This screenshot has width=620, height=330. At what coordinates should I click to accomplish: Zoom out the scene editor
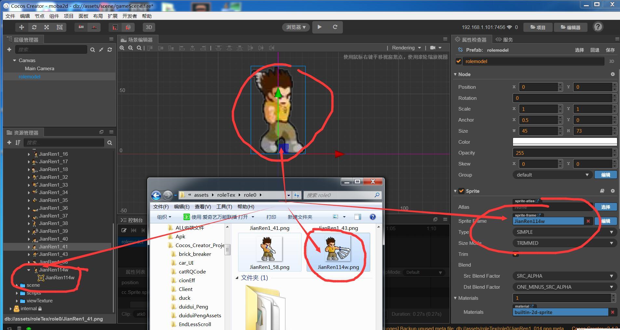coord(130,48)
